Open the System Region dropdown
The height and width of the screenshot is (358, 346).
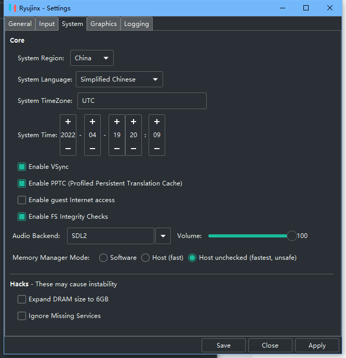pyautogui.click(x=92, y=58)
